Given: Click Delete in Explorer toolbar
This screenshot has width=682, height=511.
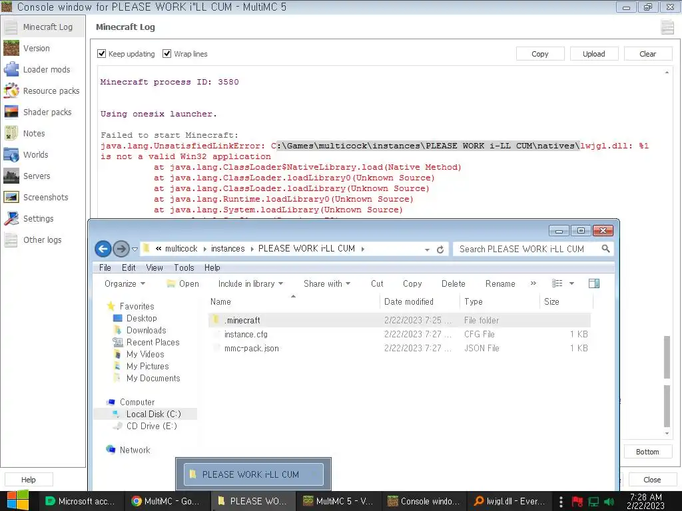Looking at the screenshot, I should coord(453,283).
